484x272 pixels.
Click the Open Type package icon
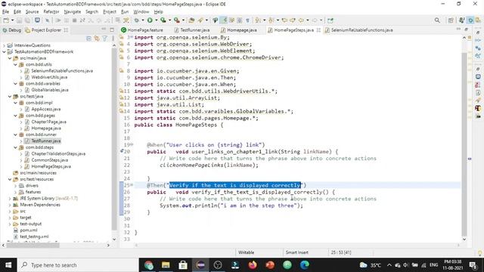coord(191,20)
